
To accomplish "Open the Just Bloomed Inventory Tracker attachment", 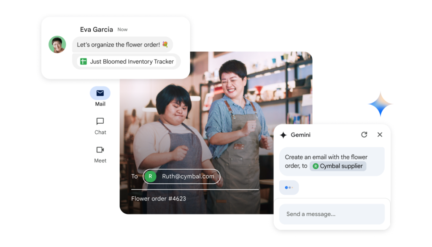I will tap(127, 62).
